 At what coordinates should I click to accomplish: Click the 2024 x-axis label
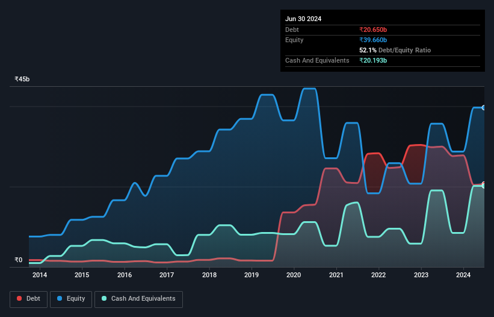[463, 275]
